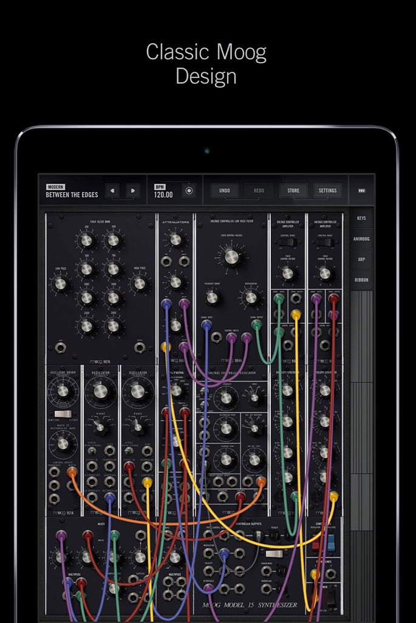
Task: Tap the purple Aftertouch plug in Controller Outputs
Action: (209, 588)
